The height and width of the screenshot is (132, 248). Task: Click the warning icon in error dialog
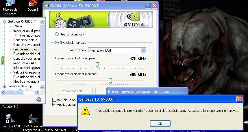85,111
